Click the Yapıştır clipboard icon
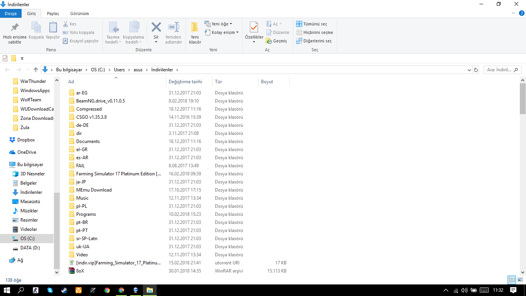Screen dimensions: 526x296 coord(53,27)
